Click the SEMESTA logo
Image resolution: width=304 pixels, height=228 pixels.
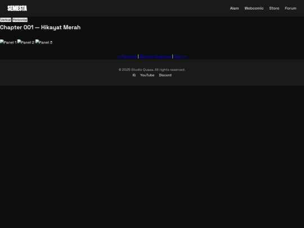17,8
